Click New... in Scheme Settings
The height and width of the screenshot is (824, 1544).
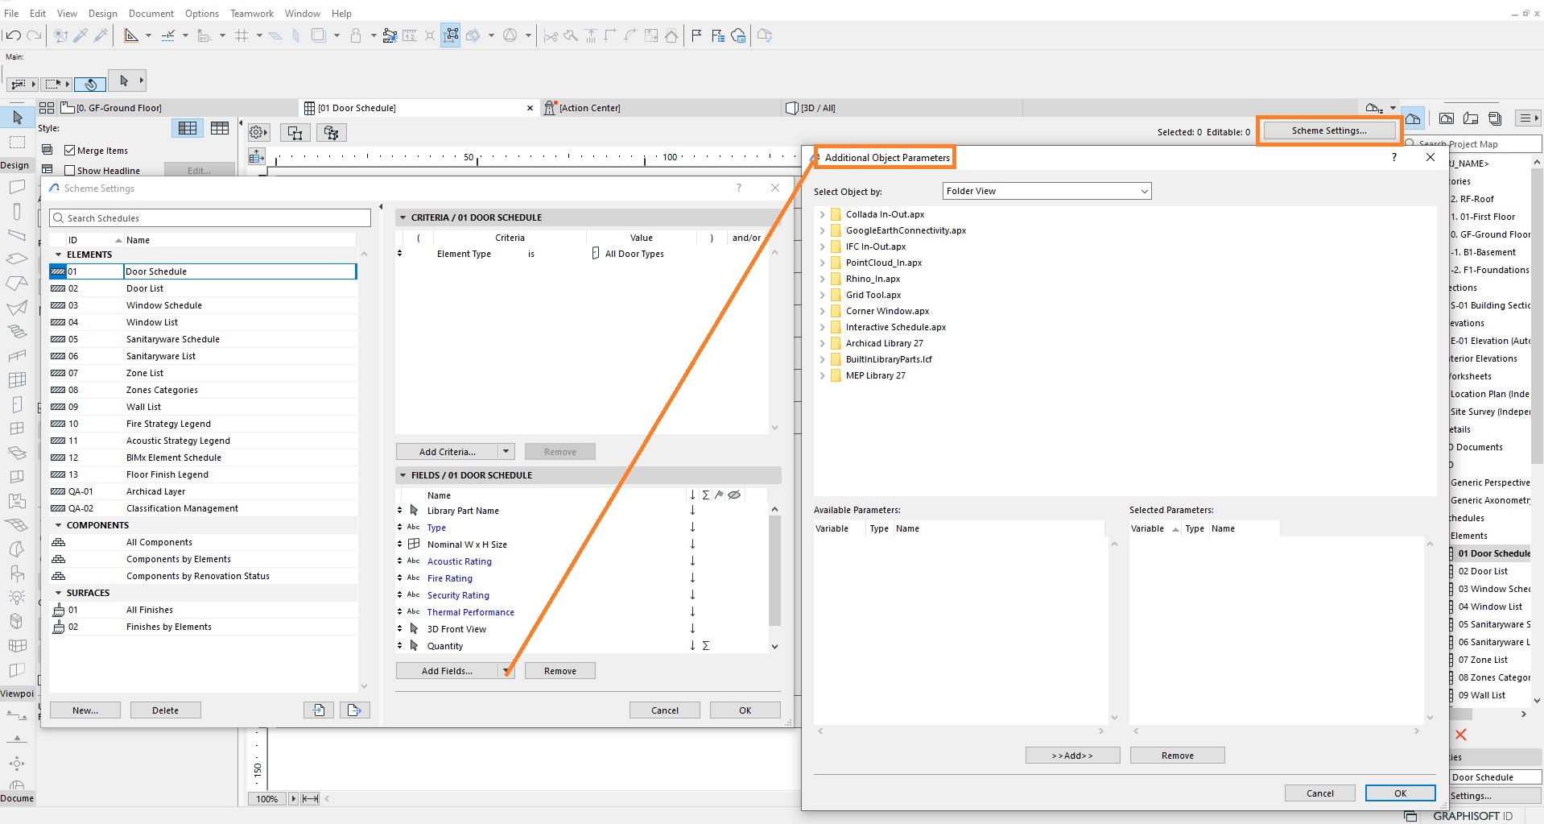[x=85, y=710]
